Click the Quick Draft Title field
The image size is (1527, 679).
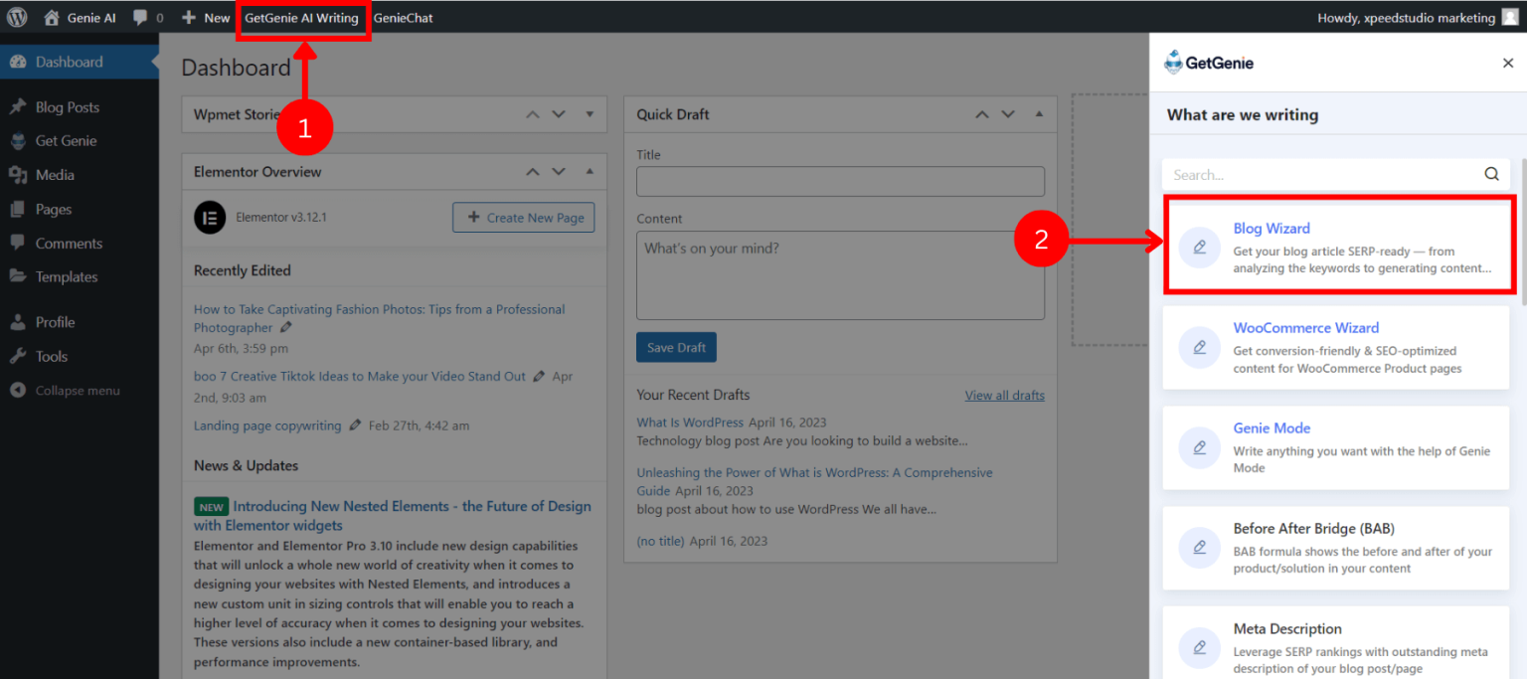point(840,181)
